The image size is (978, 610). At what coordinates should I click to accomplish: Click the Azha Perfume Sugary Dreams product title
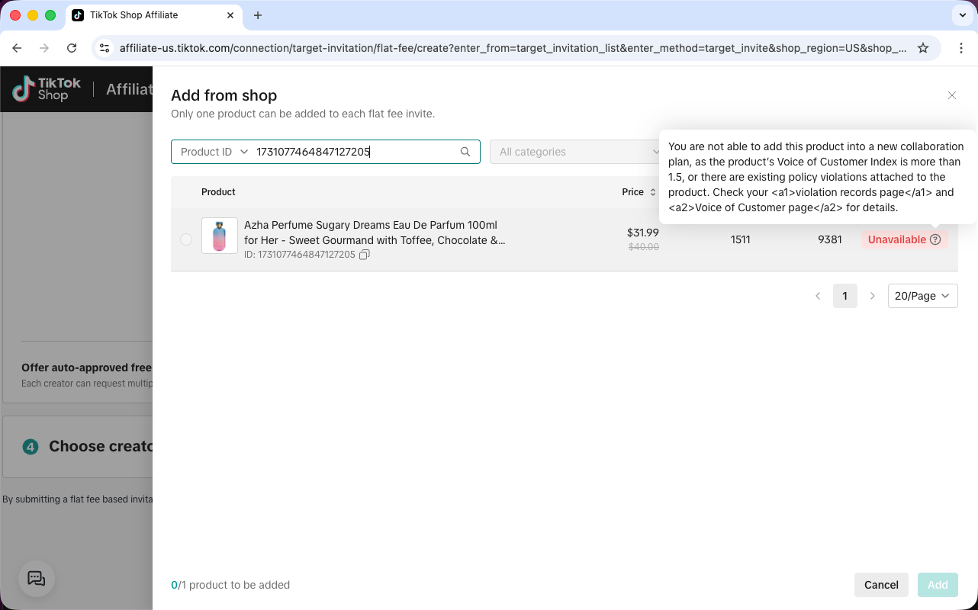coord(375,233)
